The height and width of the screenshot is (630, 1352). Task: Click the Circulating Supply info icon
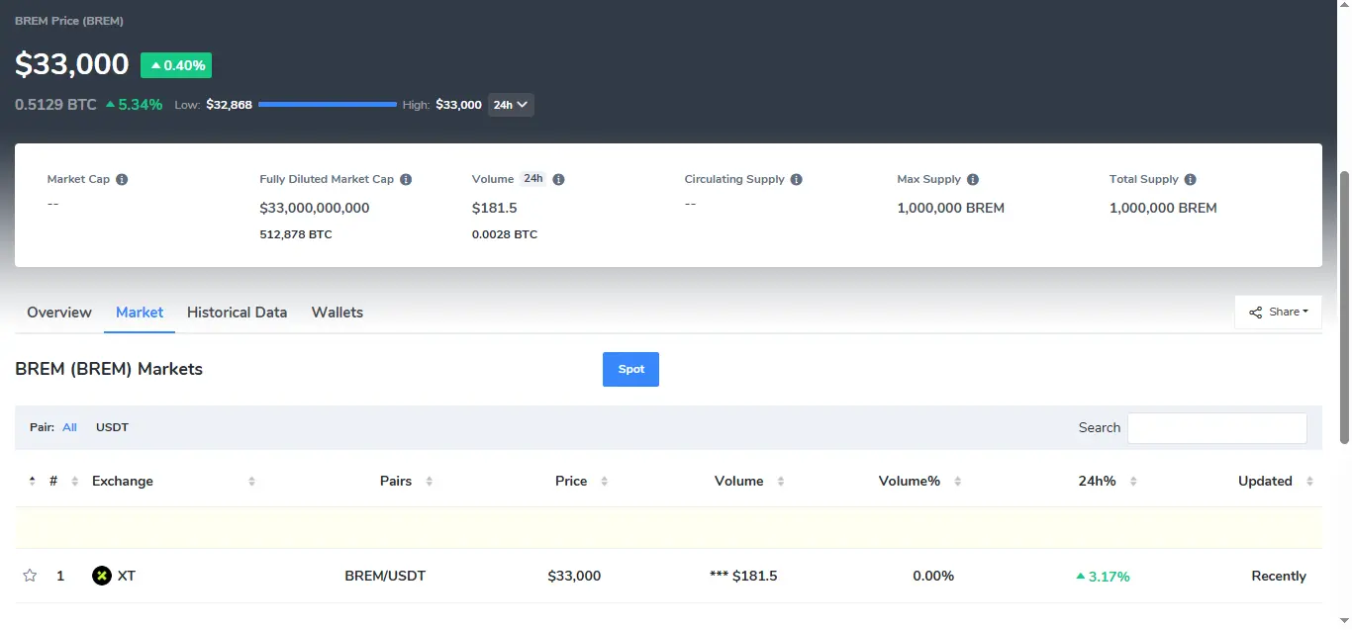pyautogui.click(x=797, y=180)
